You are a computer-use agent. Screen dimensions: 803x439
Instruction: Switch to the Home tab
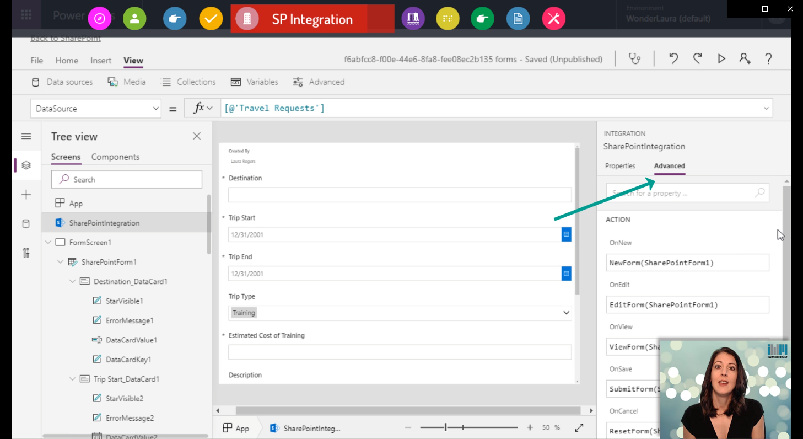pos(67,61)
